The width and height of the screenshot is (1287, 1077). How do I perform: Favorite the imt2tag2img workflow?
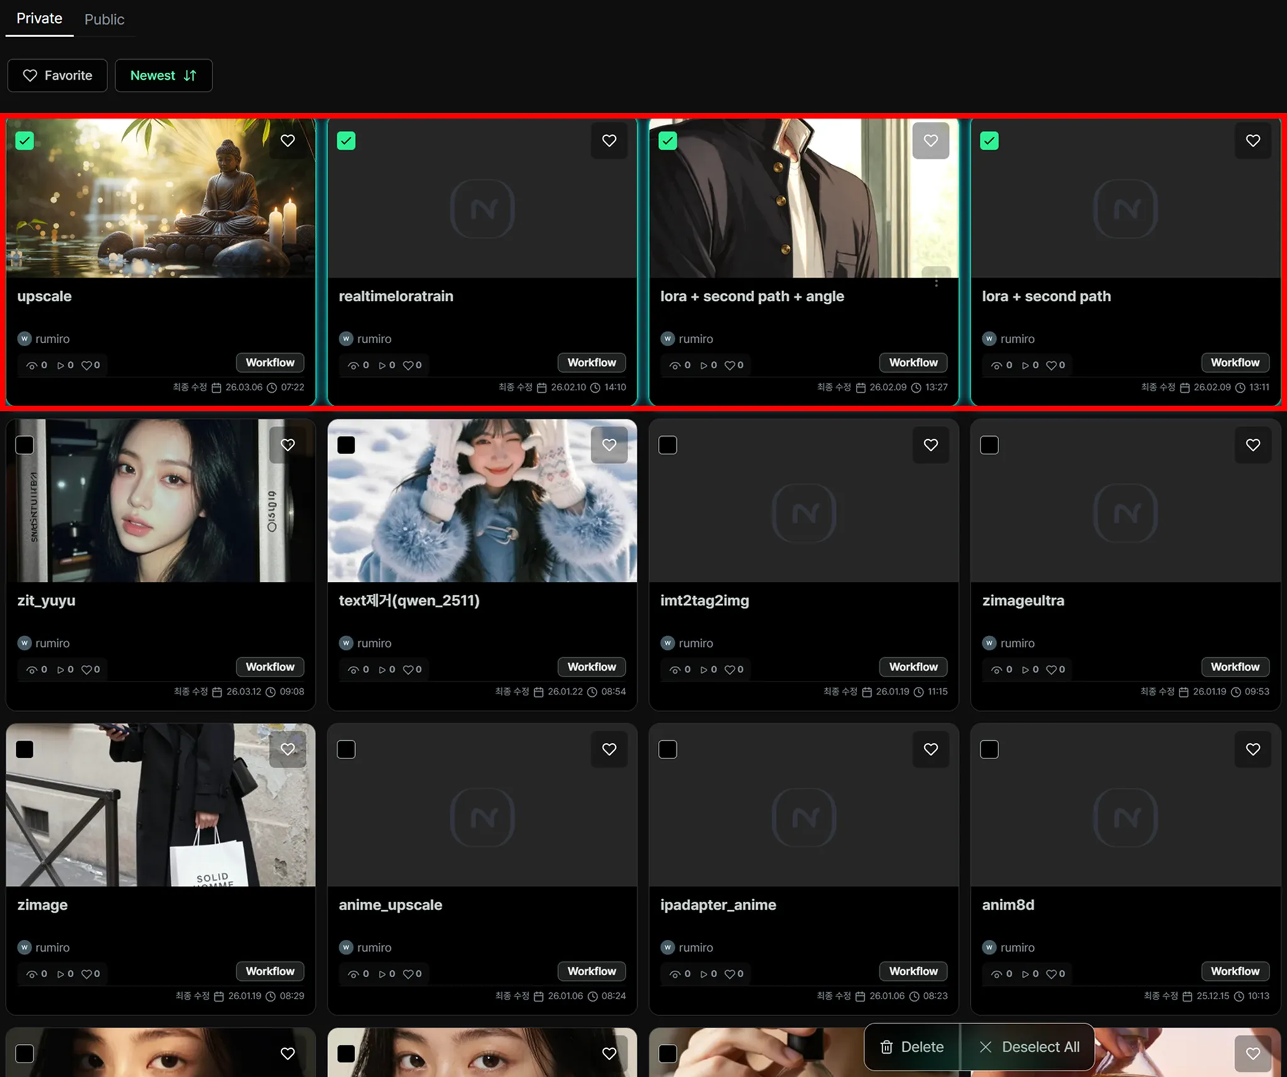click(x=931, y=445)
